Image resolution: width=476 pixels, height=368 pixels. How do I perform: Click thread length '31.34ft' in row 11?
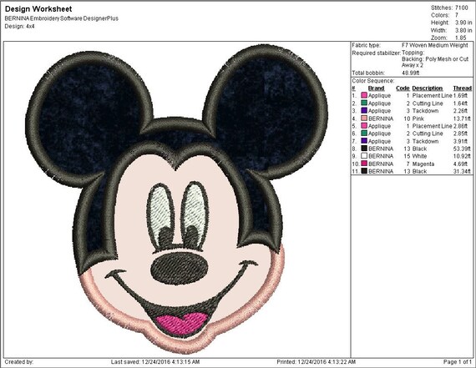tap(462, 171)
